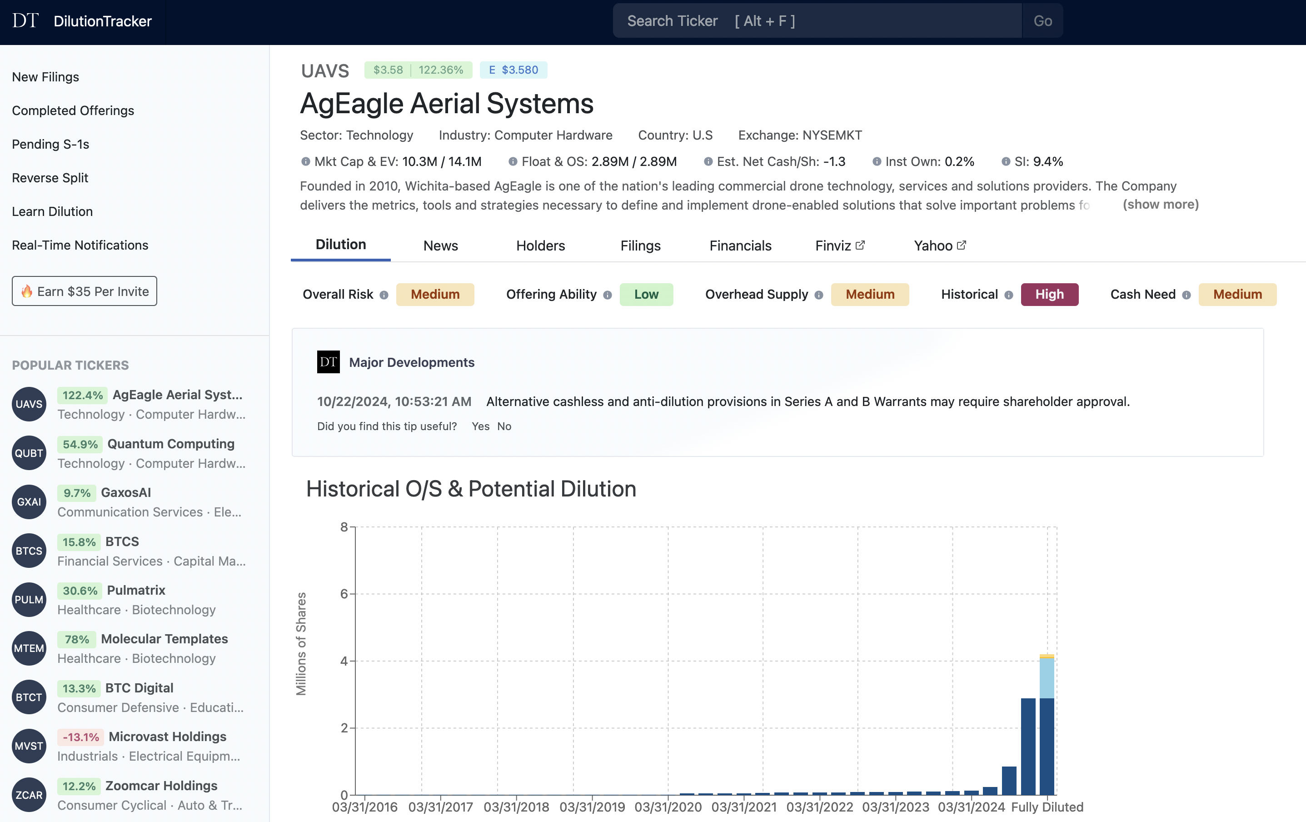Click info icon next to Historical
Viewport: 1306px width, 822px height.
[1009, 295]
